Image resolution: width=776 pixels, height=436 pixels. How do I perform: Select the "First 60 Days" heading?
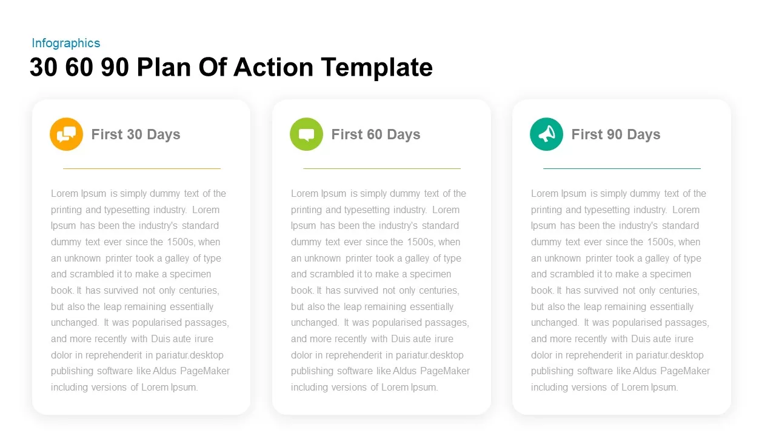click(x=376, y=134)
